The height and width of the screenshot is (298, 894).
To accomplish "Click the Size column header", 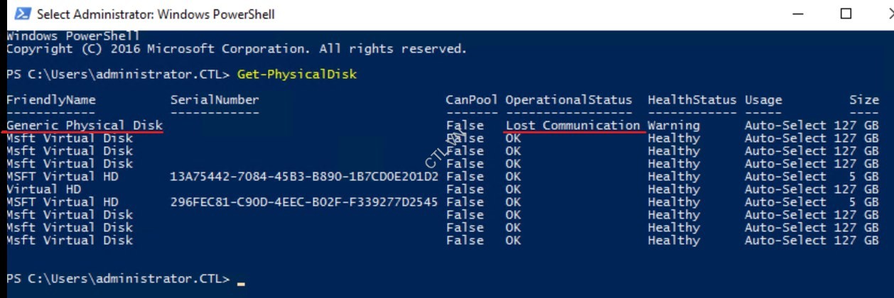I will click(863, 100).
